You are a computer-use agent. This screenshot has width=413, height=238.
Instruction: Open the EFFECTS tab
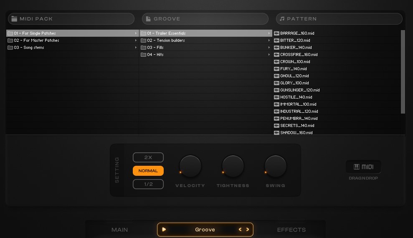(291, 230)
